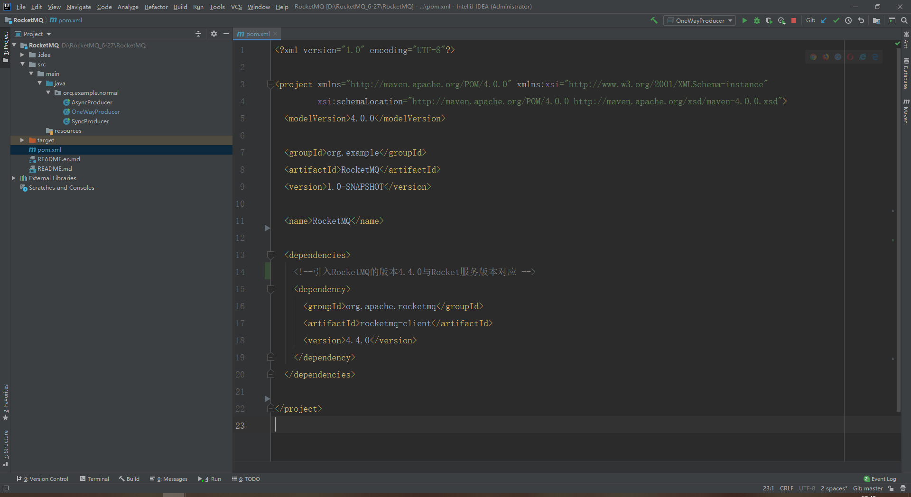
Task: Expand the .idea folder
Action: (22, 55)
